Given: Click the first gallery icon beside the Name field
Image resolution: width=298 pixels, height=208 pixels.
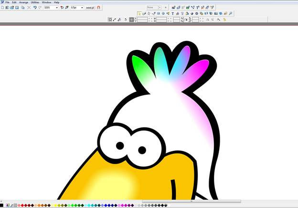Looking at the screenshot, I should pos(173,8).
